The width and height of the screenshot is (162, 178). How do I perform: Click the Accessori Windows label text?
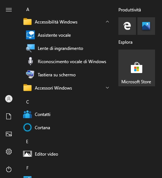54,88
